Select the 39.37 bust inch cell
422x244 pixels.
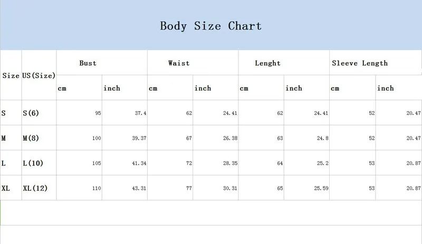click(124, 138)
